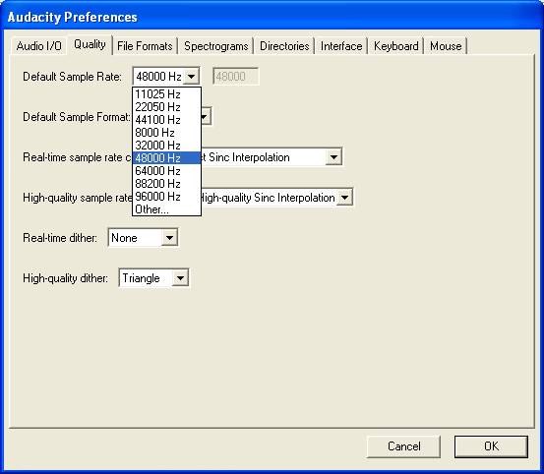
Task: Choose 64000 Hz from the list
Action: (166, 171)
